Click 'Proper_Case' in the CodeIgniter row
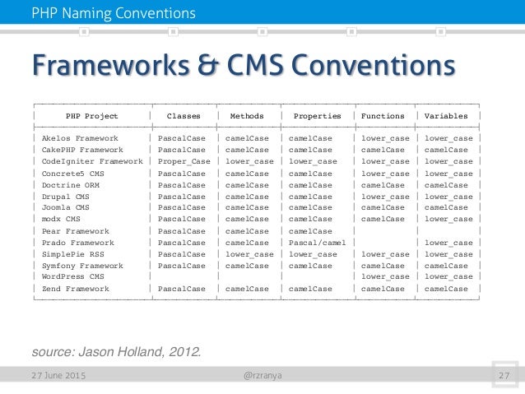 (x=184, y=161)
